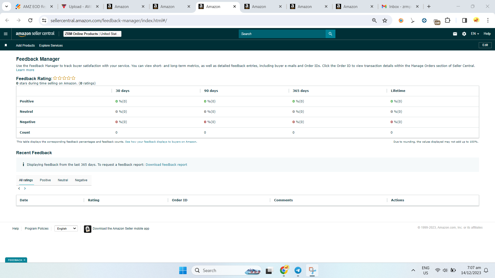The height and width of the screenshot is (278, 495).
Task: Click the Windows taskbar Search box
Action: (x=226, y=270)
